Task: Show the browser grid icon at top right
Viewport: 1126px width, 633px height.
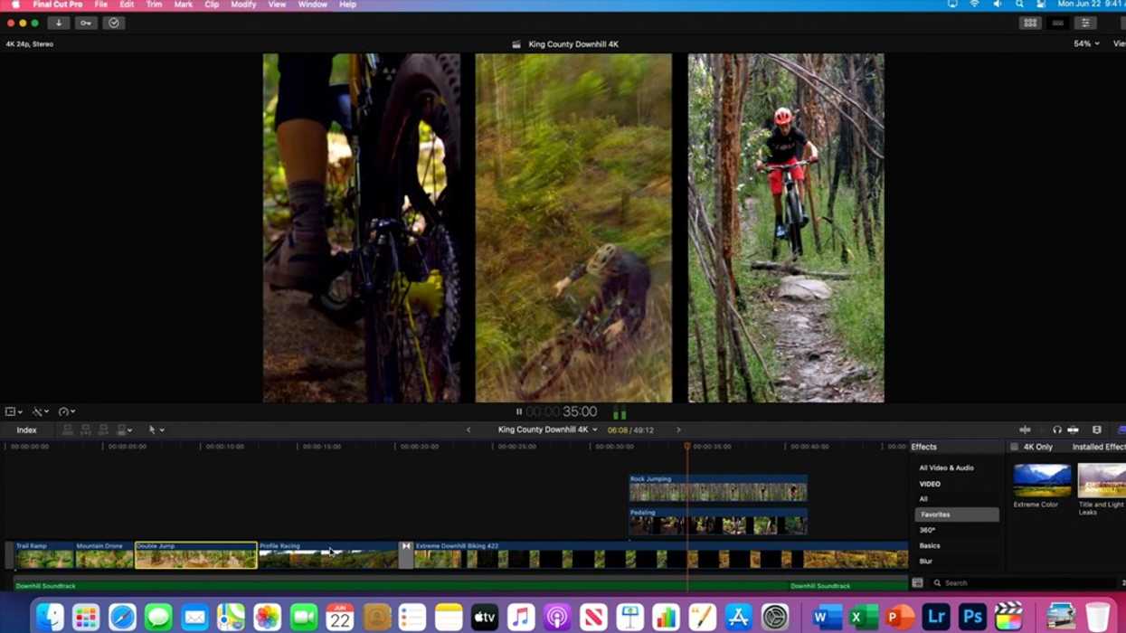Action: pos(1030,23)
